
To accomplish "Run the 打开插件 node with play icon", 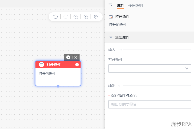I will click(x=68, y=57).
